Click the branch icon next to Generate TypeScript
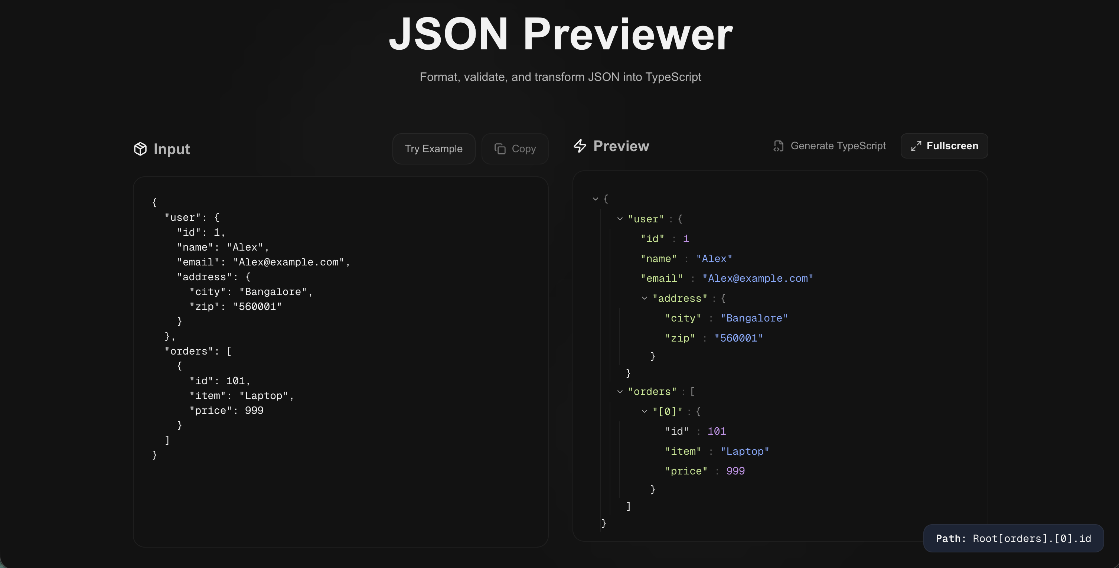The image size is (1119, 568). point(779,146)
